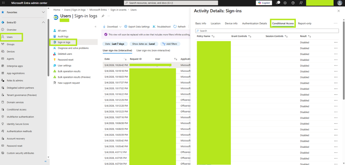345x165 pixels.
Task: Open the account avatar icon
Action: click(x=340, y=3)
